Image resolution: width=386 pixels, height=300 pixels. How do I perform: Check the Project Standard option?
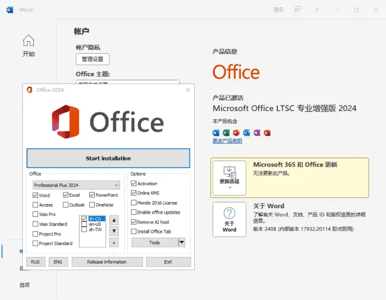tap(35, 243)
